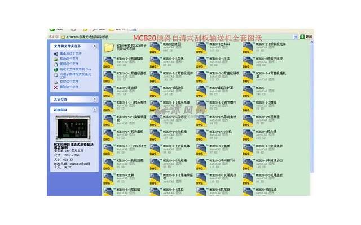This screenshot has width=361, height=225.
Task: Click the publish this file to Web link
Action: pos(76,69)
